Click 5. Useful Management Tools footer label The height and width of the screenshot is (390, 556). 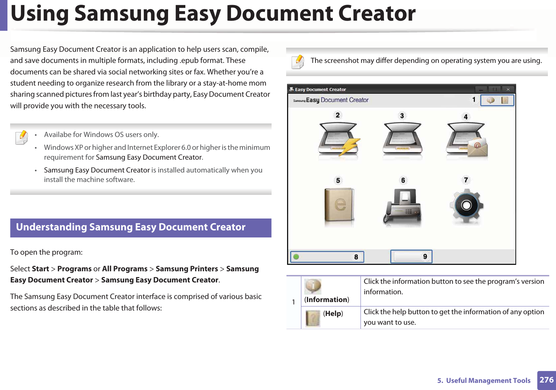(x=484, y=380)
